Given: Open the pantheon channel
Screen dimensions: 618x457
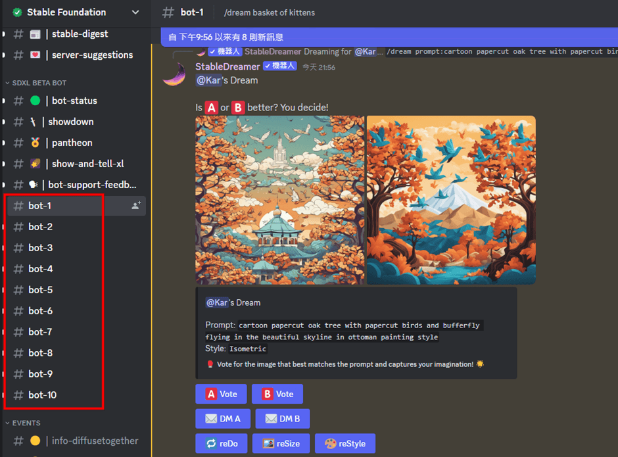Looking at the screenshot, I should click(72, 143).
